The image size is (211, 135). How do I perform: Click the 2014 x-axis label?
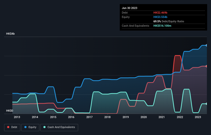pyautogui.click(x=35, y=117)
